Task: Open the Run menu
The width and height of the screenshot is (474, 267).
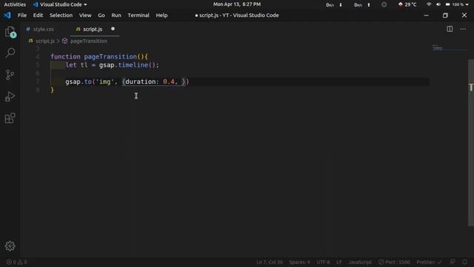Action: click(116, 15)
